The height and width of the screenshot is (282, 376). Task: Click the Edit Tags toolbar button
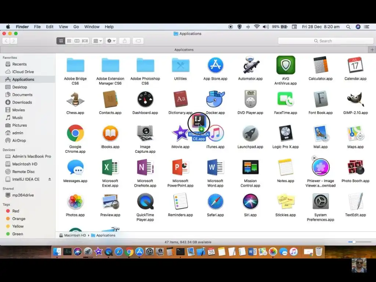coord(138,41)
